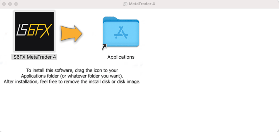Click the disk image icon in title bar

click(x=125, y=4)
